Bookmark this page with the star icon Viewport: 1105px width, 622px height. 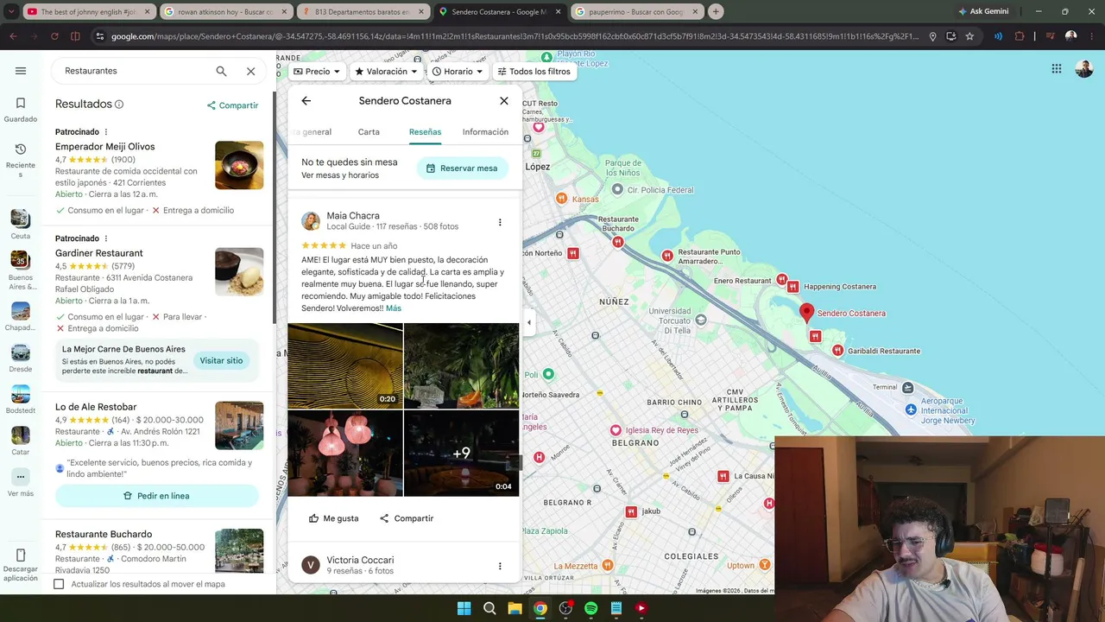969,36
